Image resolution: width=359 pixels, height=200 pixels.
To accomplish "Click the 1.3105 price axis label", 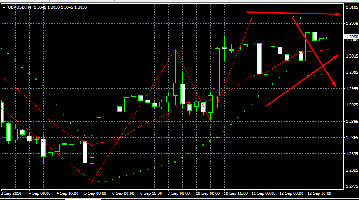I will 352,7.
